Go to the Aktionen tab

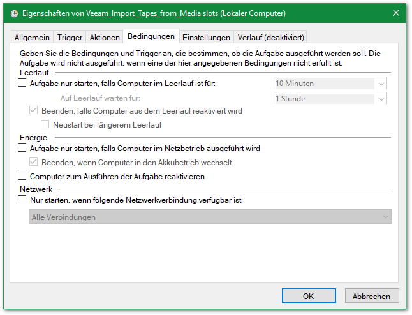pos(105,38)
